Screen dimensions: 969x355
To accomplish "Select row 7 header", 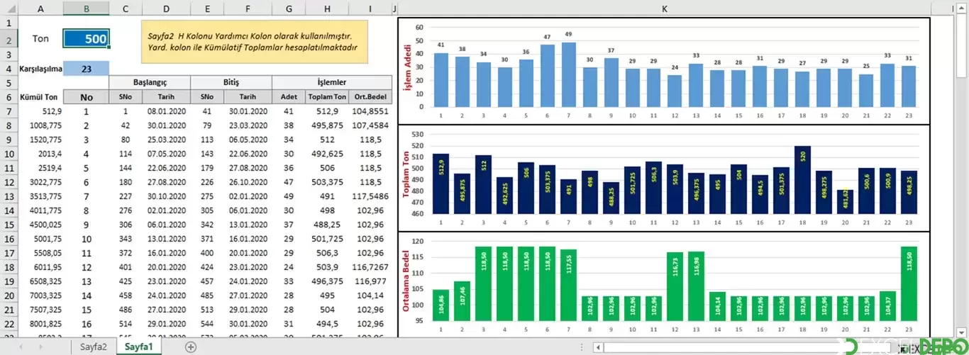I will pos(9,111).
